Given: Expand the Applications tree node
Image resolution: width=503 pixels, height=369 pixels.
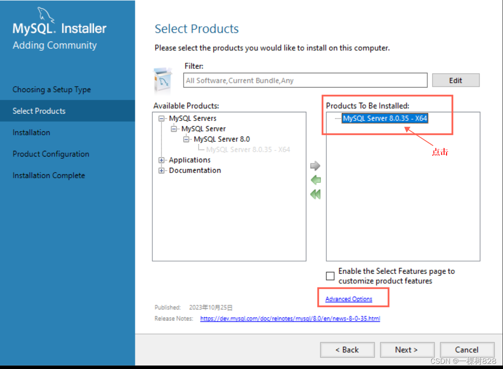Looking at the screenshot, I should (x=161, y=160).
